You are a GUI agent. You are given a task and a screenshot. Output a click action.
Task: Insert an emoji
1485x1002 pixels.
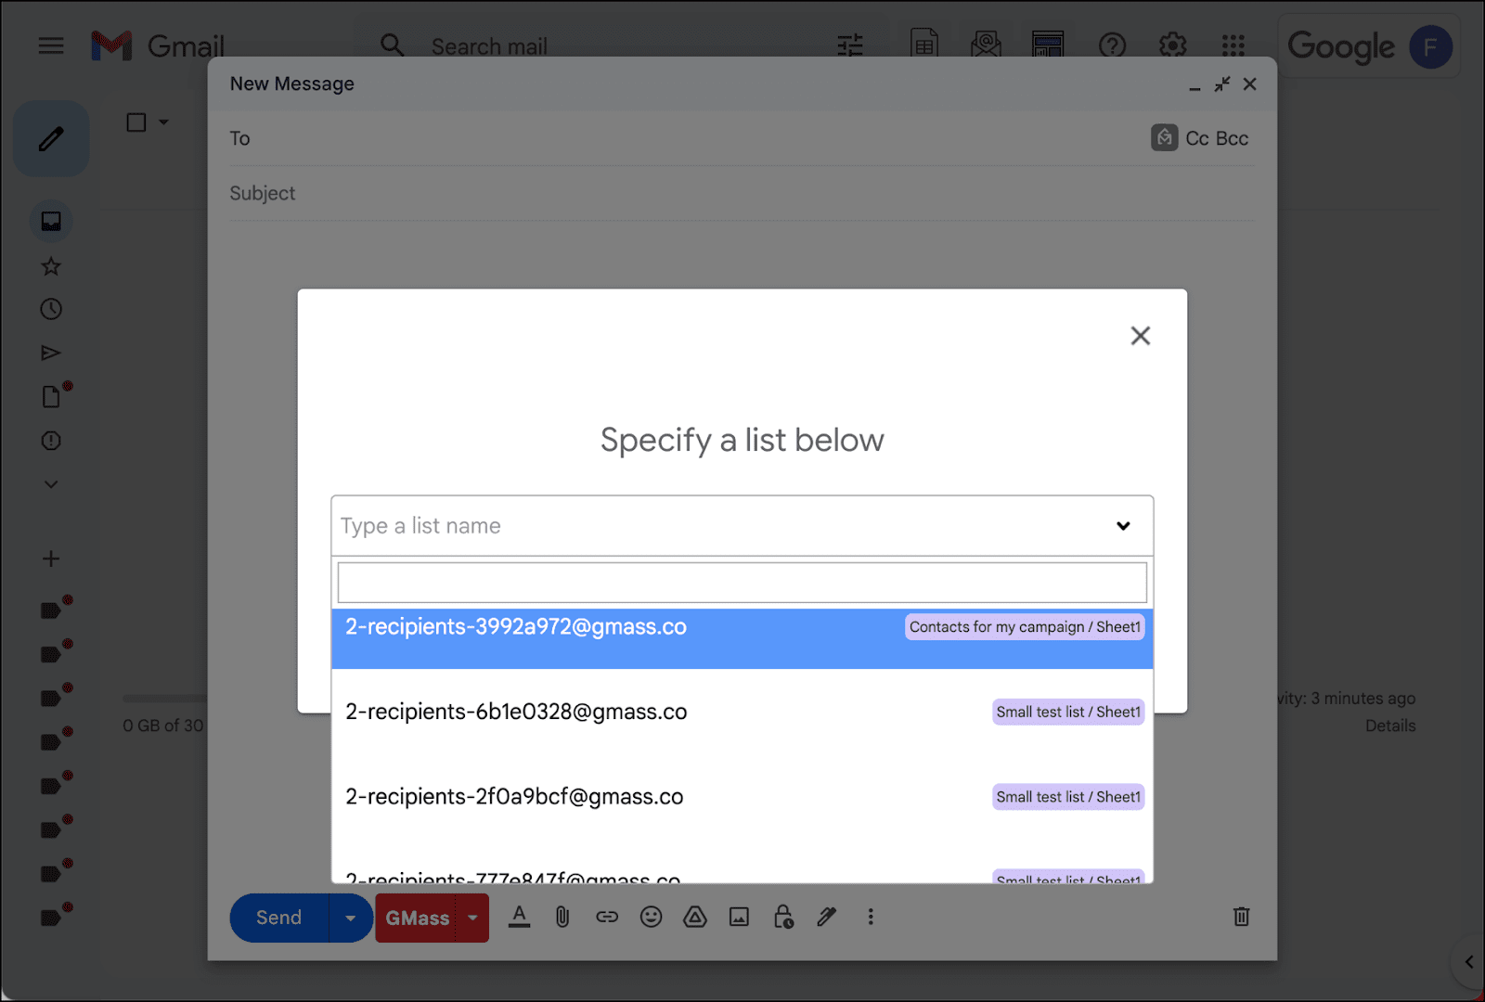[652, 917]
